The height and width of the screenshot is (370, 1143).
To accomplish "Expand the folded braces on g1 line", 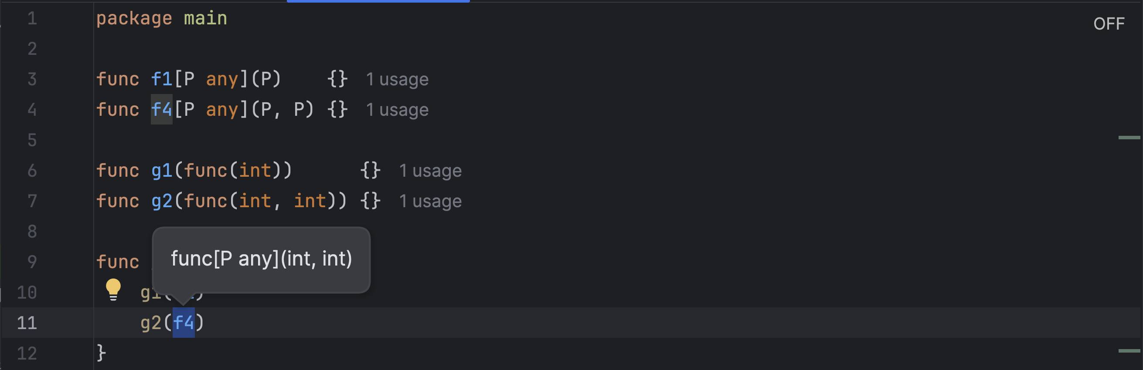I will [x=371, y=171].
